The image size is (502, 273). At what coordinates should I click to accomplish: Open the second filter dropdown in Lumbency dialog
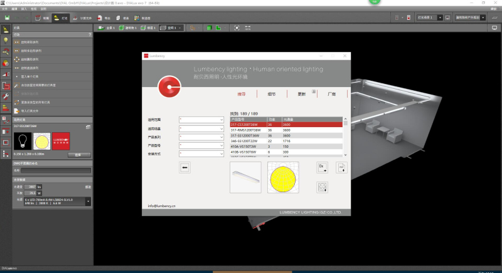click(x=201, y=129)
